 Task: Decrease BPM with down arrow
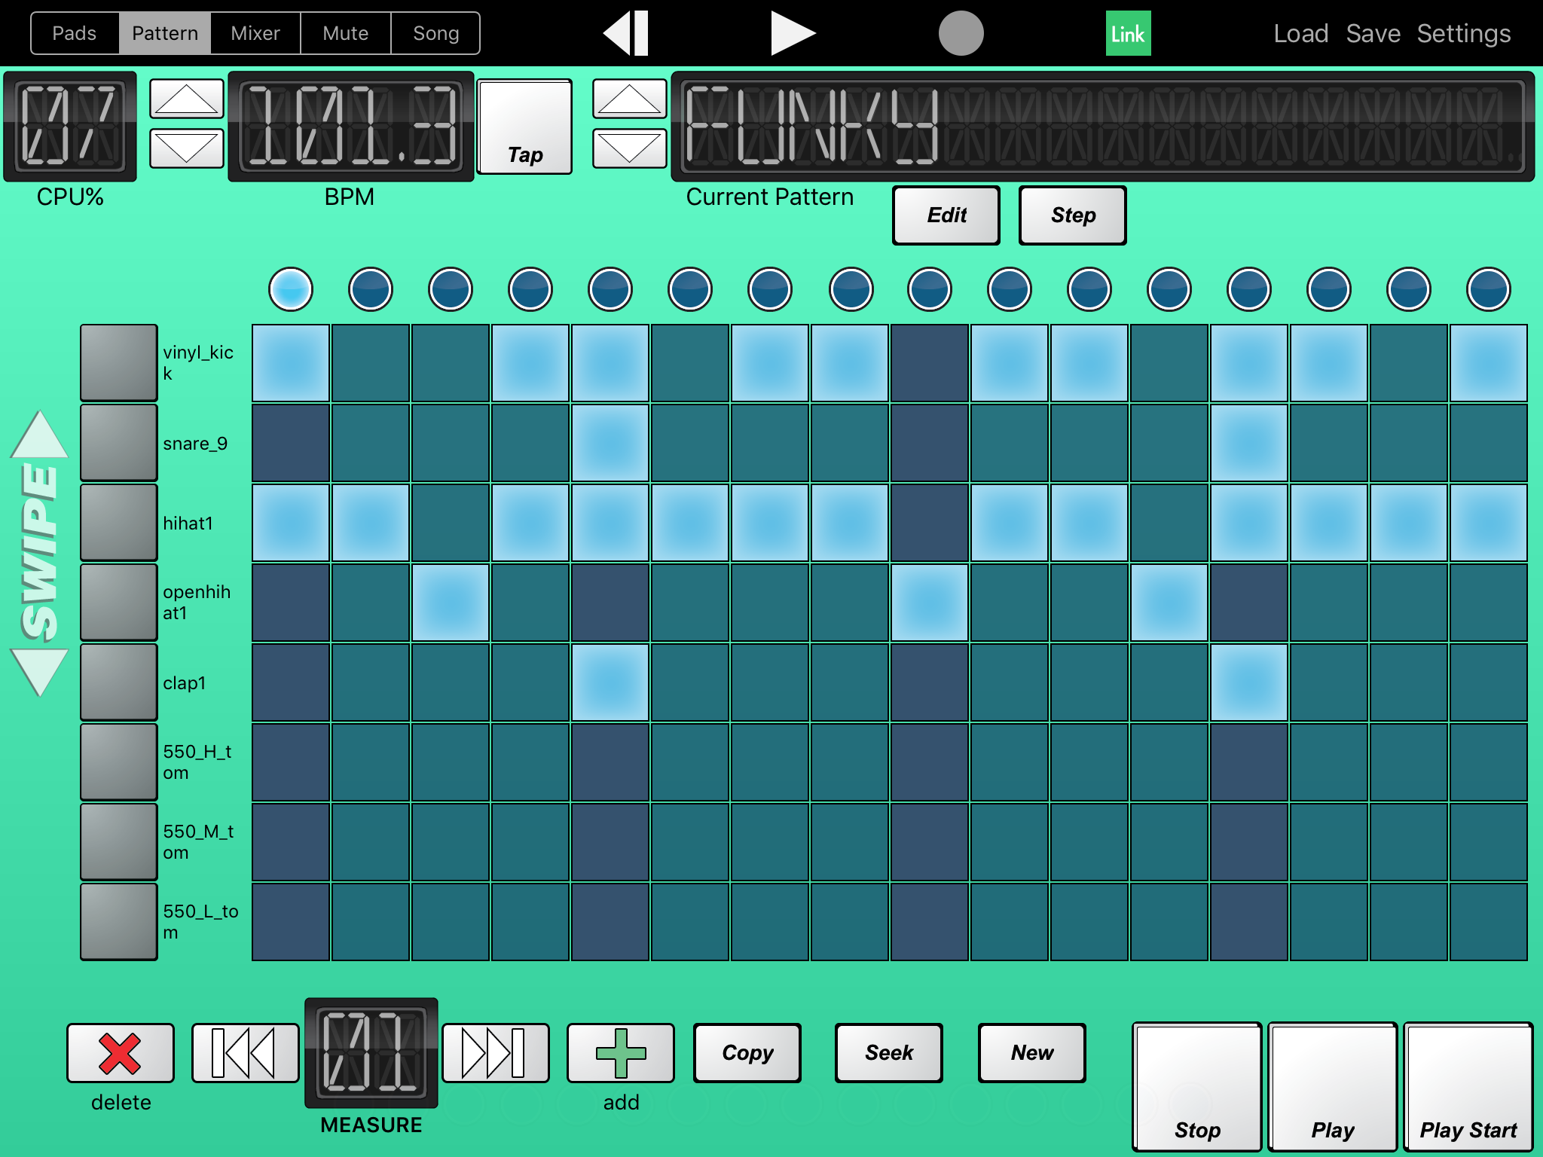[x=187, y=148]
